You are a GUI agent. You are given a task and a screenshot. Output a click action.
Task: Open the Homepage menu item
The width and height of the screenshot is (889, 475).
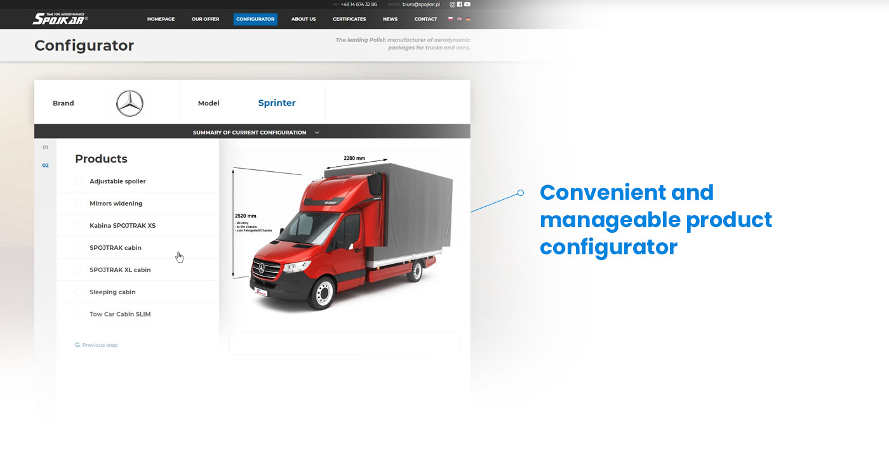pyautogui.click(x=161, y=19)
